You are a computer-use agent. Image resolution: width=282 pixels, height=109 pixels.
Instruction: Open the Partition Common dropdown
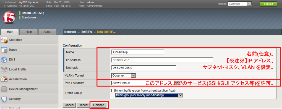[240, 4]
